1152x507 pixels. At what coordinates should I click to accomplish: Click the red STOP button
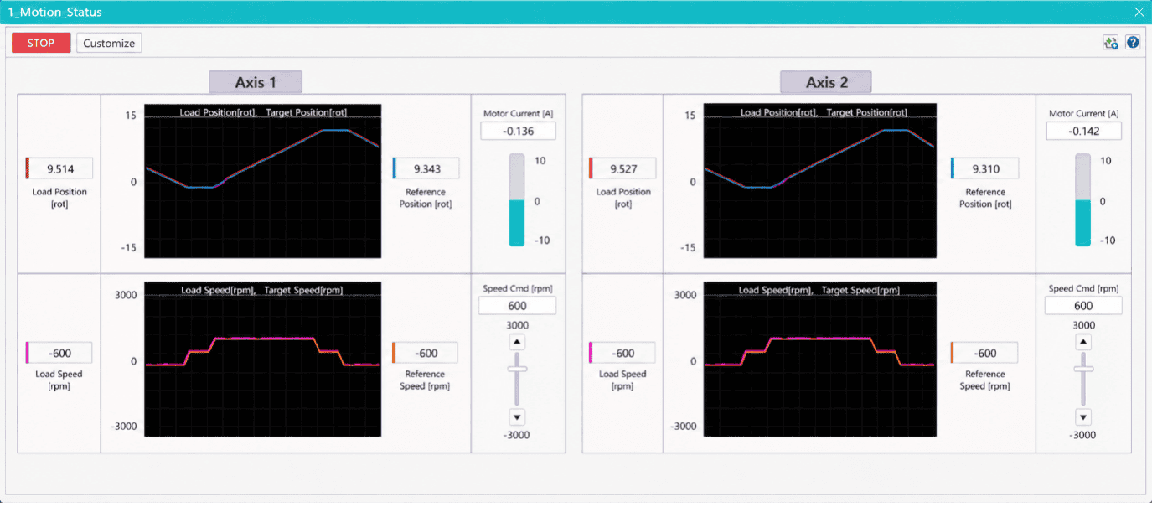click(41, 43)
